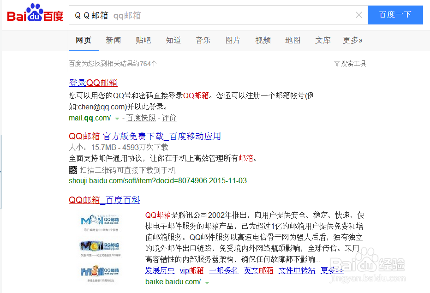
Task: Click the 百度为您找到相关结果约764个 text
Action: 113,64
